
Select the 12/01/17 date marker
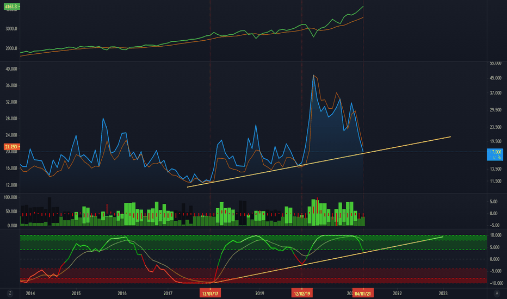point(210,294)
